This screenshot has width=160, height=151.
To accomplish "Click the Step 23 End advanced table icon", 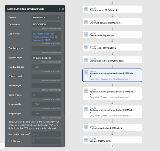I will point(86,127).
